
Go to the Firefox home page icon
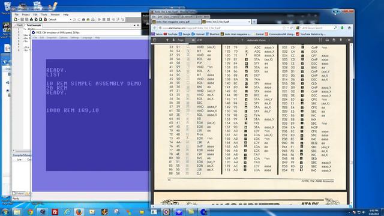click(x=349, y=28)
